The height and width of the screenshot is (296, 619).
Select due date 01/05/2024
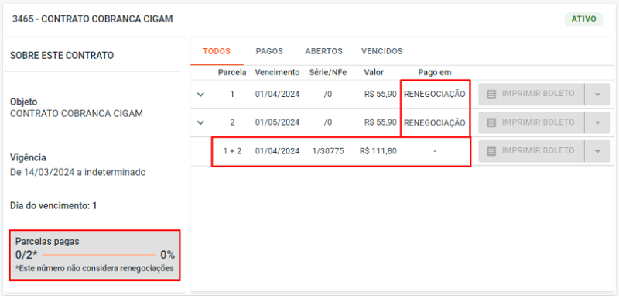[x=277, y=122]
